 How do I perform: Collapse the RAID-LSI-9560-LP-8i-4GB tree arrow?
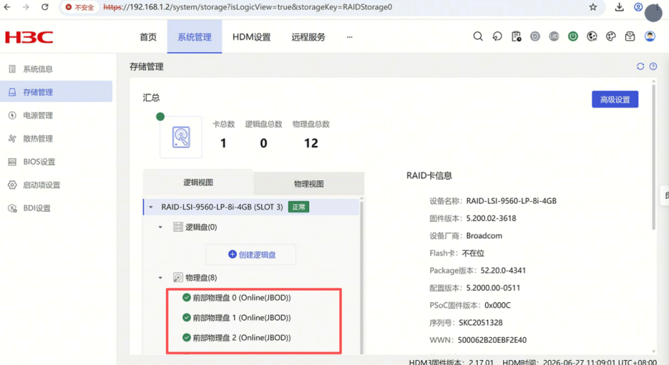coord(151,207)
